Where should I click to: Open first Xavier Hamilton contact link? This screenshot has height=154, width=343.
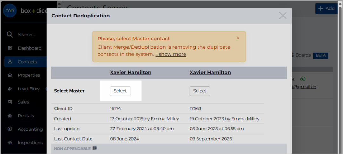131,72
